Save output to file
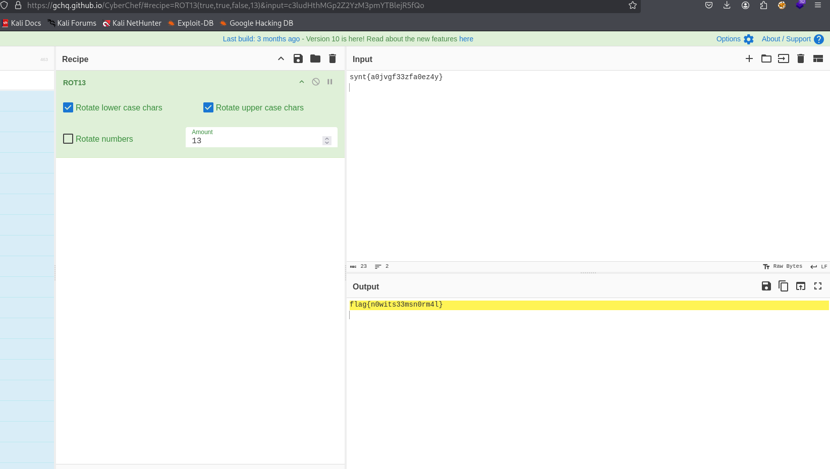 pyautogui.click(x=766, y=286)
